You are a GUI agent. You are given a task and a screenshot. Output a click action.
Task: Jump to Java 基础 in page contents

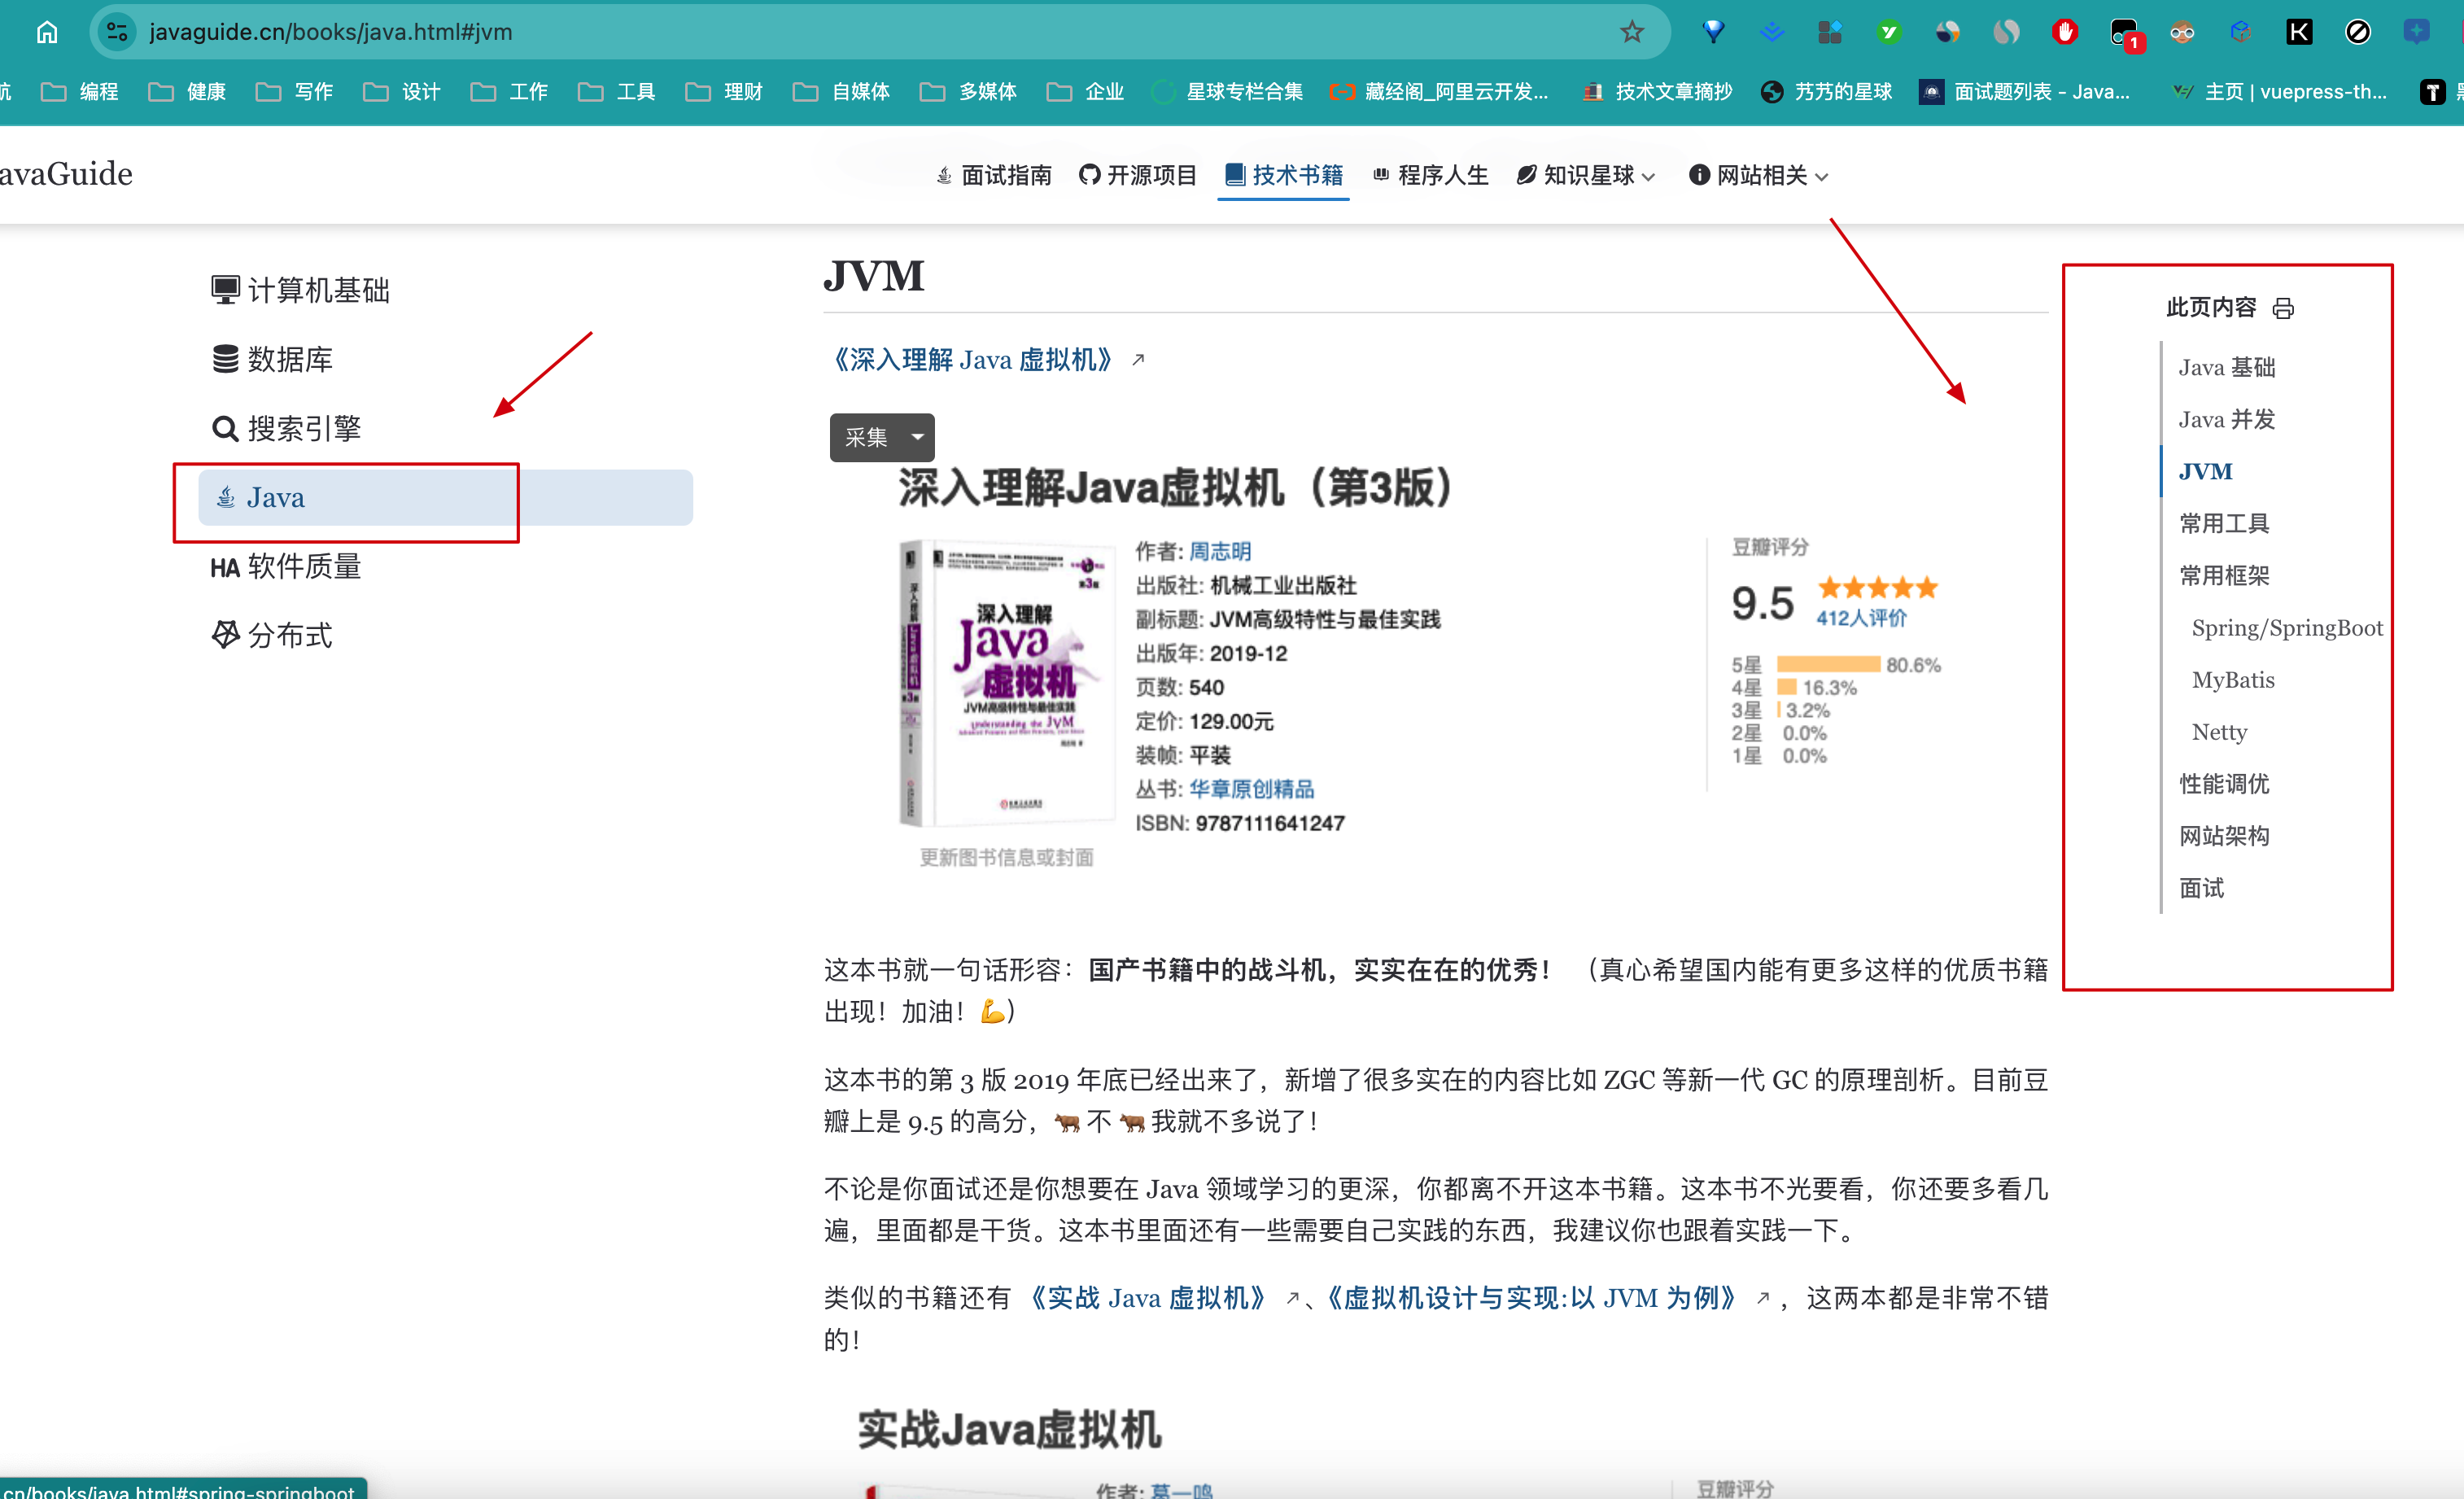click(2227, 367)
